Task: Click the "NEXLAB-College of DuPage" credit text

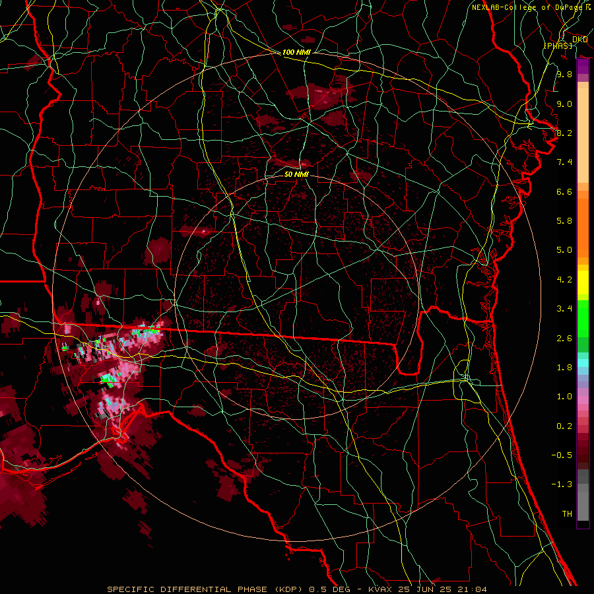Action: tap(527, 7)
